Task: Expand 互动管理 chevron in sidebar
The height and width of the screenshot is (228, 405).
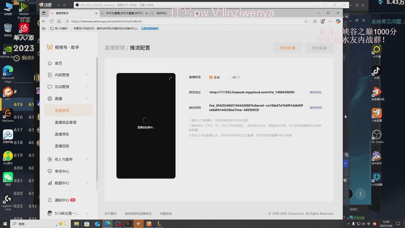Action: pyautogui.click(x=87, y=87)
